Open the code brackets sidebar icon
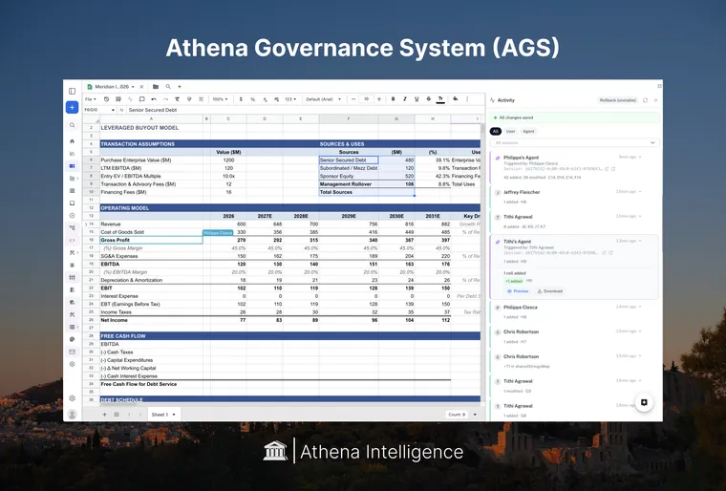The image size is (726, 491). coord(73,241)
